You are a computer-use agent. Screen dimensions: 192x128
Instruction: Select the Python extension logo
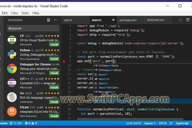point(12,54)
